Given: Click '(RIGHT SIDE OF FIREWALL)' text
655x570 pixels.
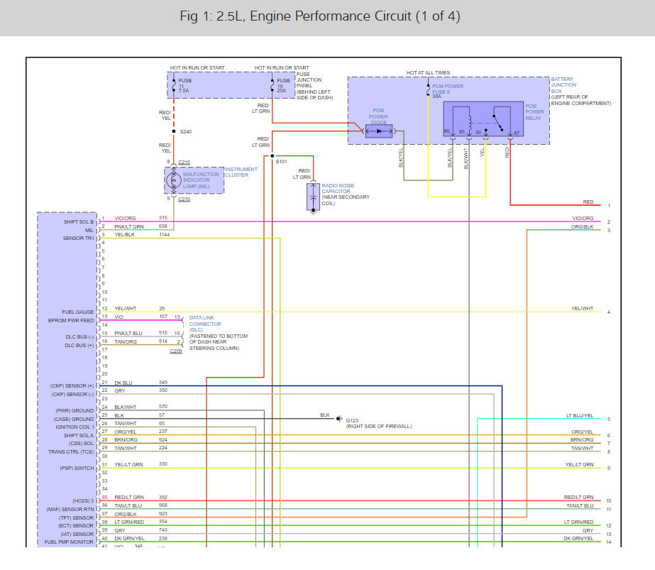Looking at the screenshot, I should 379,426.
